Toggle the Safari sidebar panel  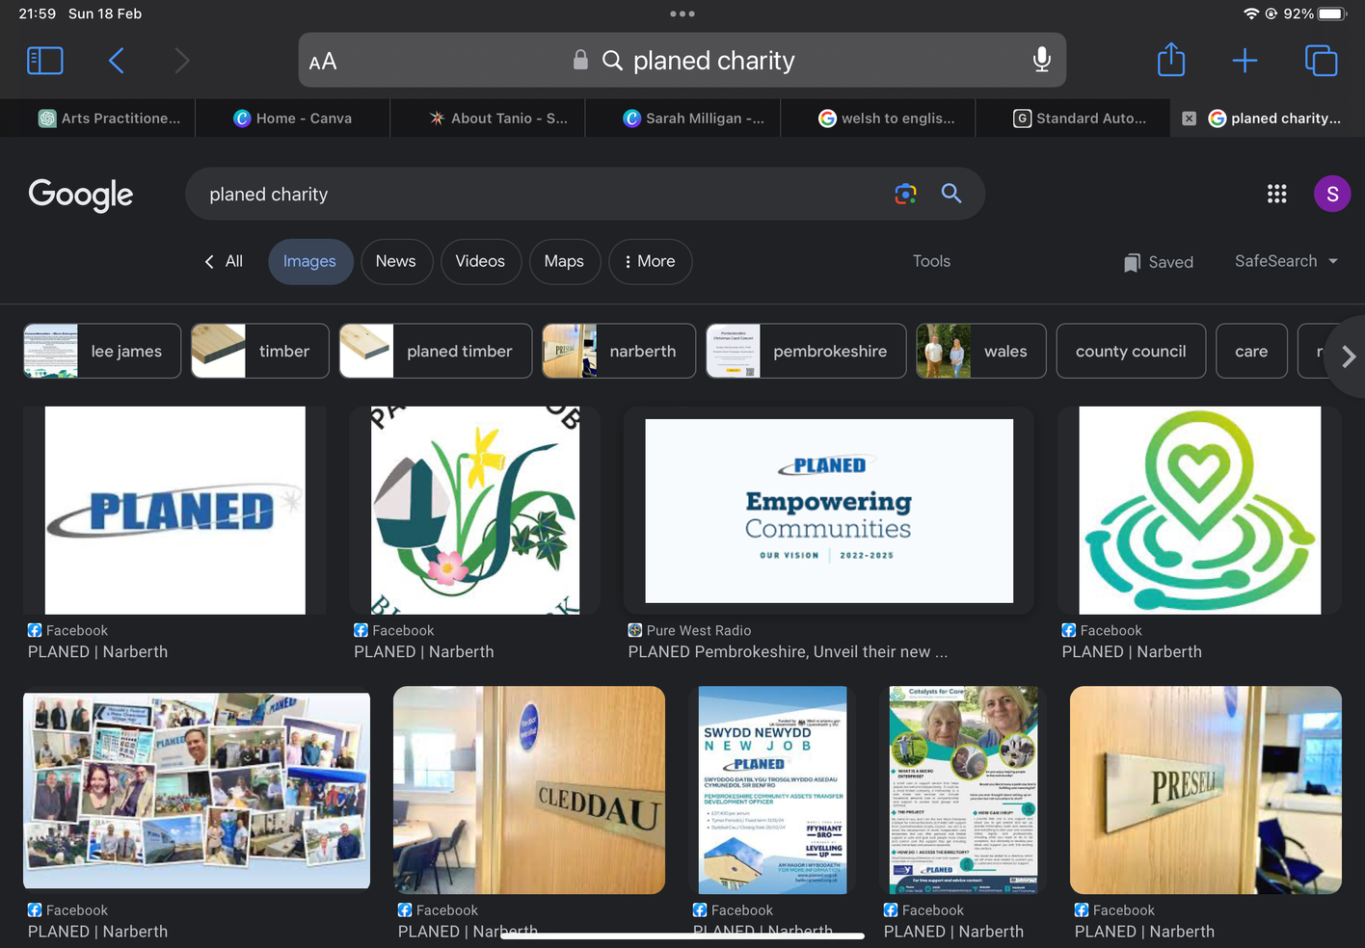tap(45, 61)
